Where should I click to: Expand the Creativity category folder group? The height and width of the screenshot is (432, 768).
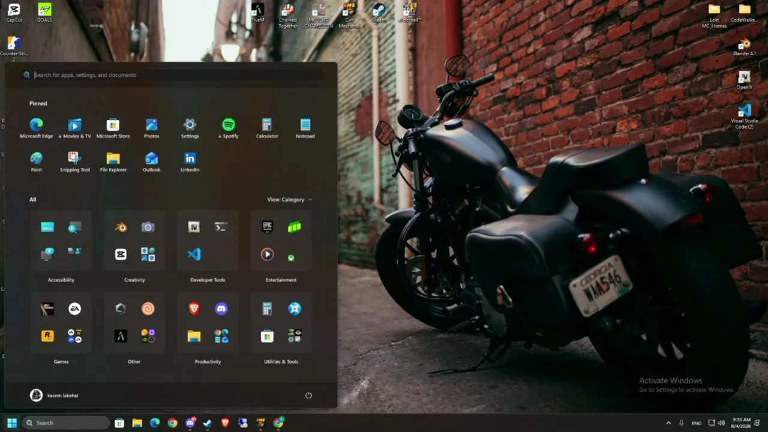coord(148,254)
